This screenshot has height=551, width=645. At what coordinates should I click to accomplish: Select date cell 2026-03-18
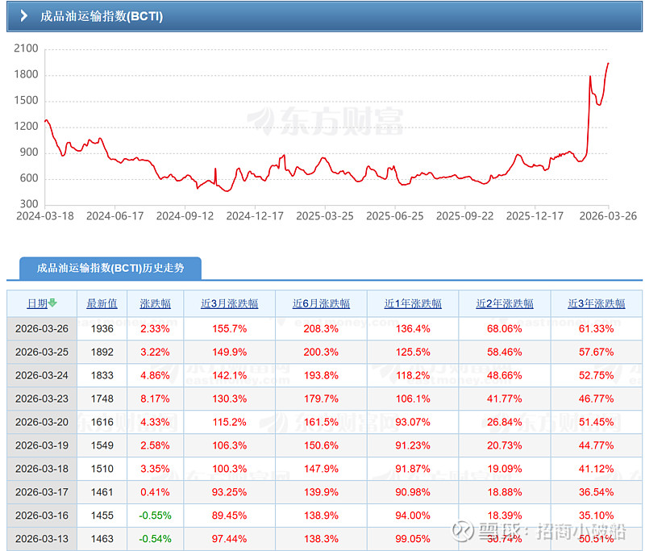click(x=42, y=469)
